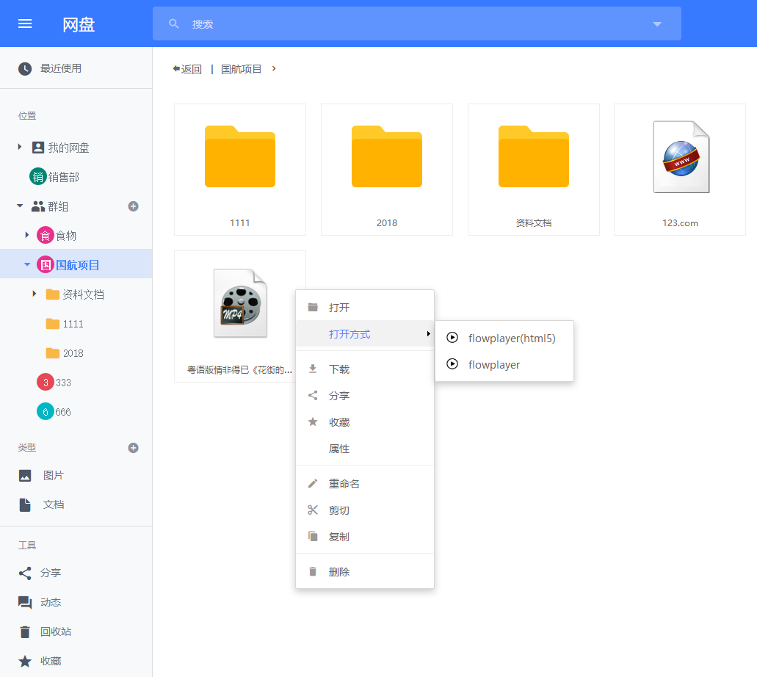Click the 图片 image type icon
The image size is (757, 677).
coord(25,476)
